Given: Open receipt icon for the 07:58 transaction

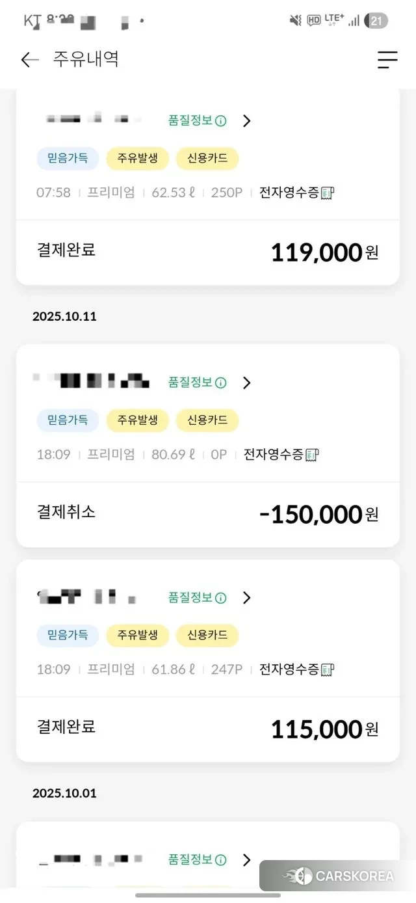Looking at the screenshot, I should [328, 193].
